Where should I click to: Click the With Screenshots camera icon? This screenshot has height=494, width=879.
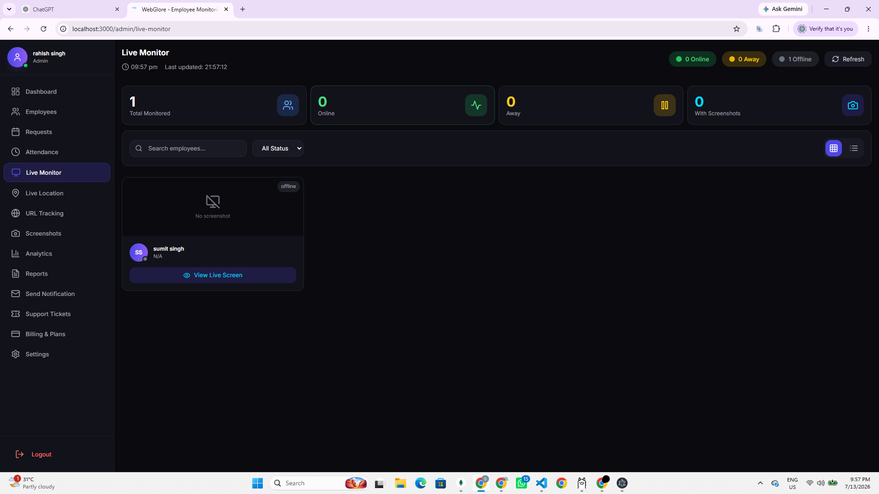(x=853, y=105)
